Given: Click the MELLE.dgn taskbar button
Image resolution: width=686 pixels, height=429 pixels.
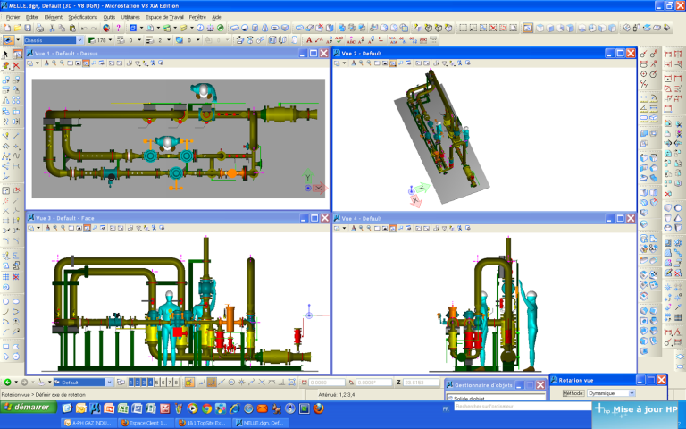Looking at the screenshot, I should coord(260,423).
